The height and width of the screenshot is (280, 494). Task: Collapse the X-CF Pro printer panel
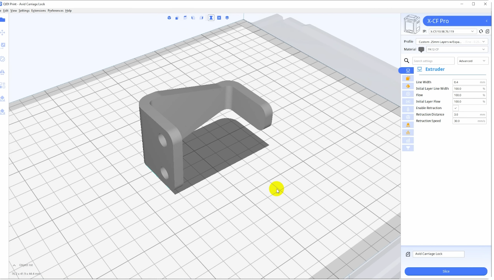click(x=487, y=21)
